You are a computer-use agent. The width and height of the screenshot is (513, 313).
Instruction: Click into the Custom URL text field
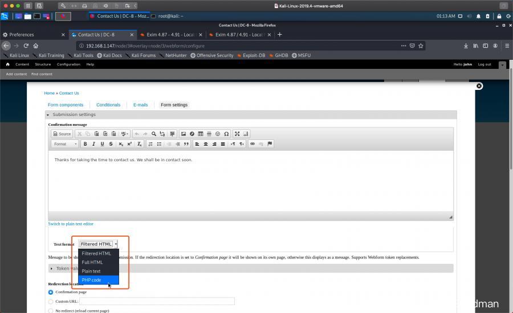pyautogui.click(x=157, y=301)
